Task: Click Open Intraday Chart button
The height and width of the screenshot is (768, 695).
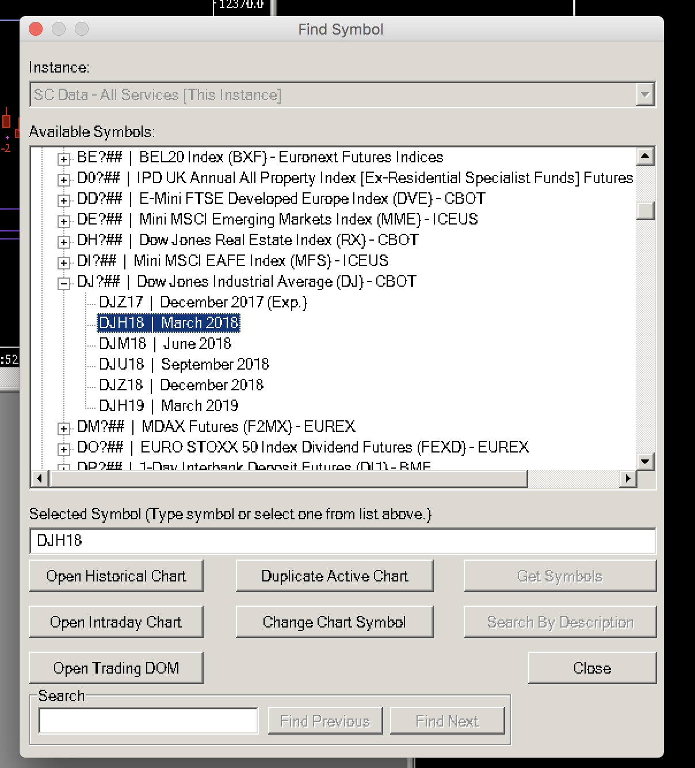Action: point(116,622)
